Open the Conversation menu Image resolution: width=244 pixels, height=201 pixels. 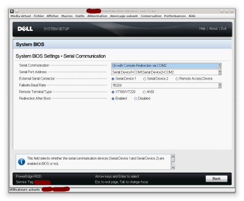click(151, 16)
